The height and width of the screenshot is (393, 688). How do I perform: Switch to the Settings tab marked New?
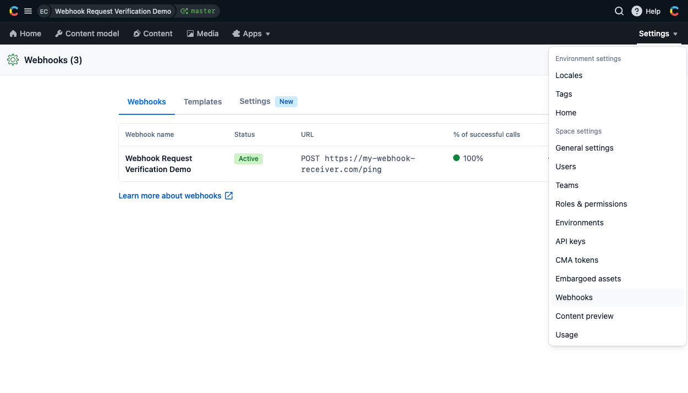[x=255, y=101]
